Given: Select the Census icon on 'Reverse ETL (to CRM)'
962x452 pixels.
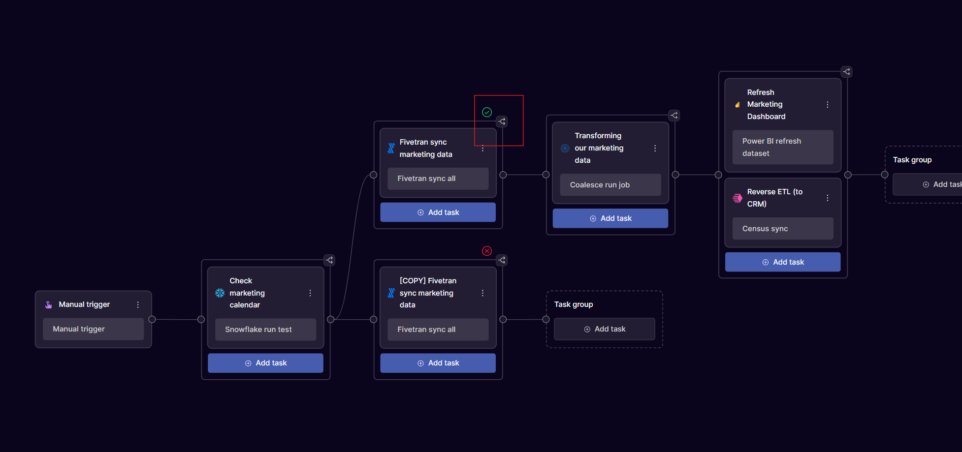Looking at the screenshot, I should (737, 198).
